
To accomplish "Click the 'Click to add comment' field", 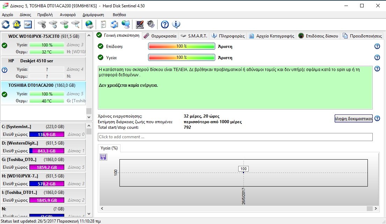I will (235, 137).
